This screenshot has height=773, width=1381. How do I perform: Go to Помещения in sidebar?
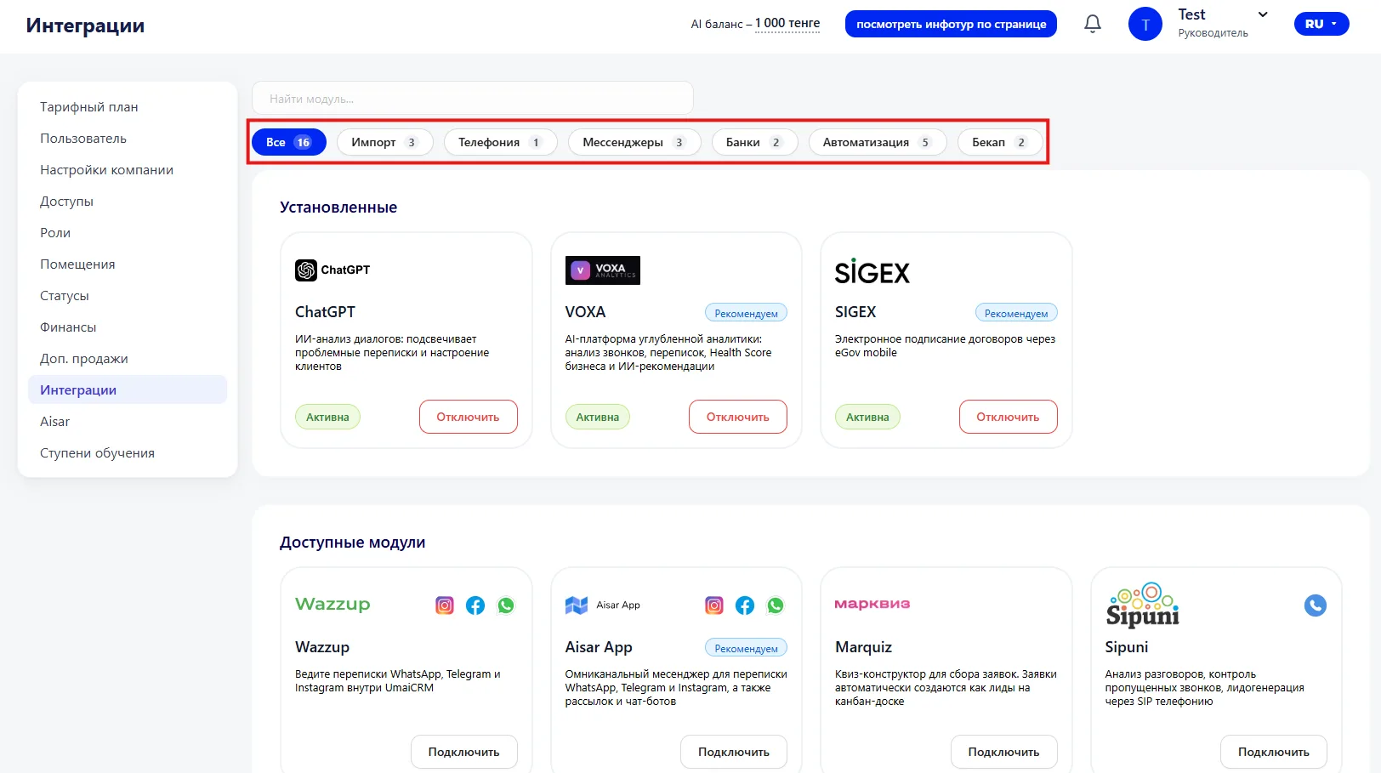tap(128, 264)
